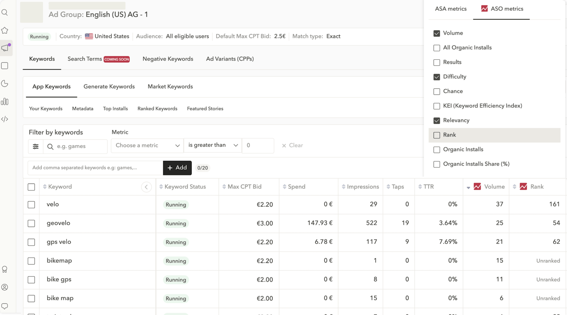
Task: Click the filter sliders icon
Action: (36, 147)
